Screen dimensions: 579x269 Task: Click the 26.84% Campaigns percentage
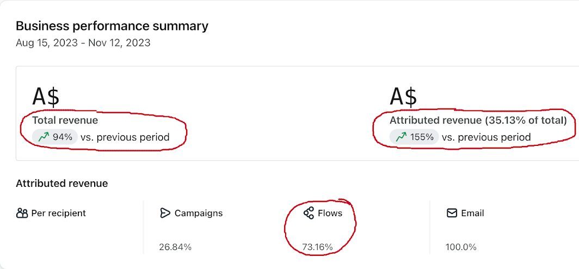click(x=175, y=247)
